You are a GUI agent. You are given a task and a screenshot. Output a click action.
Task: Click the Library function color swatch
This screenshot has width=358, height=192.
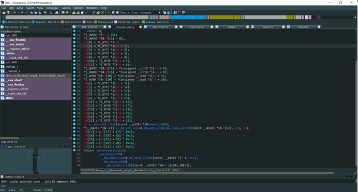(x=4, y=22)
